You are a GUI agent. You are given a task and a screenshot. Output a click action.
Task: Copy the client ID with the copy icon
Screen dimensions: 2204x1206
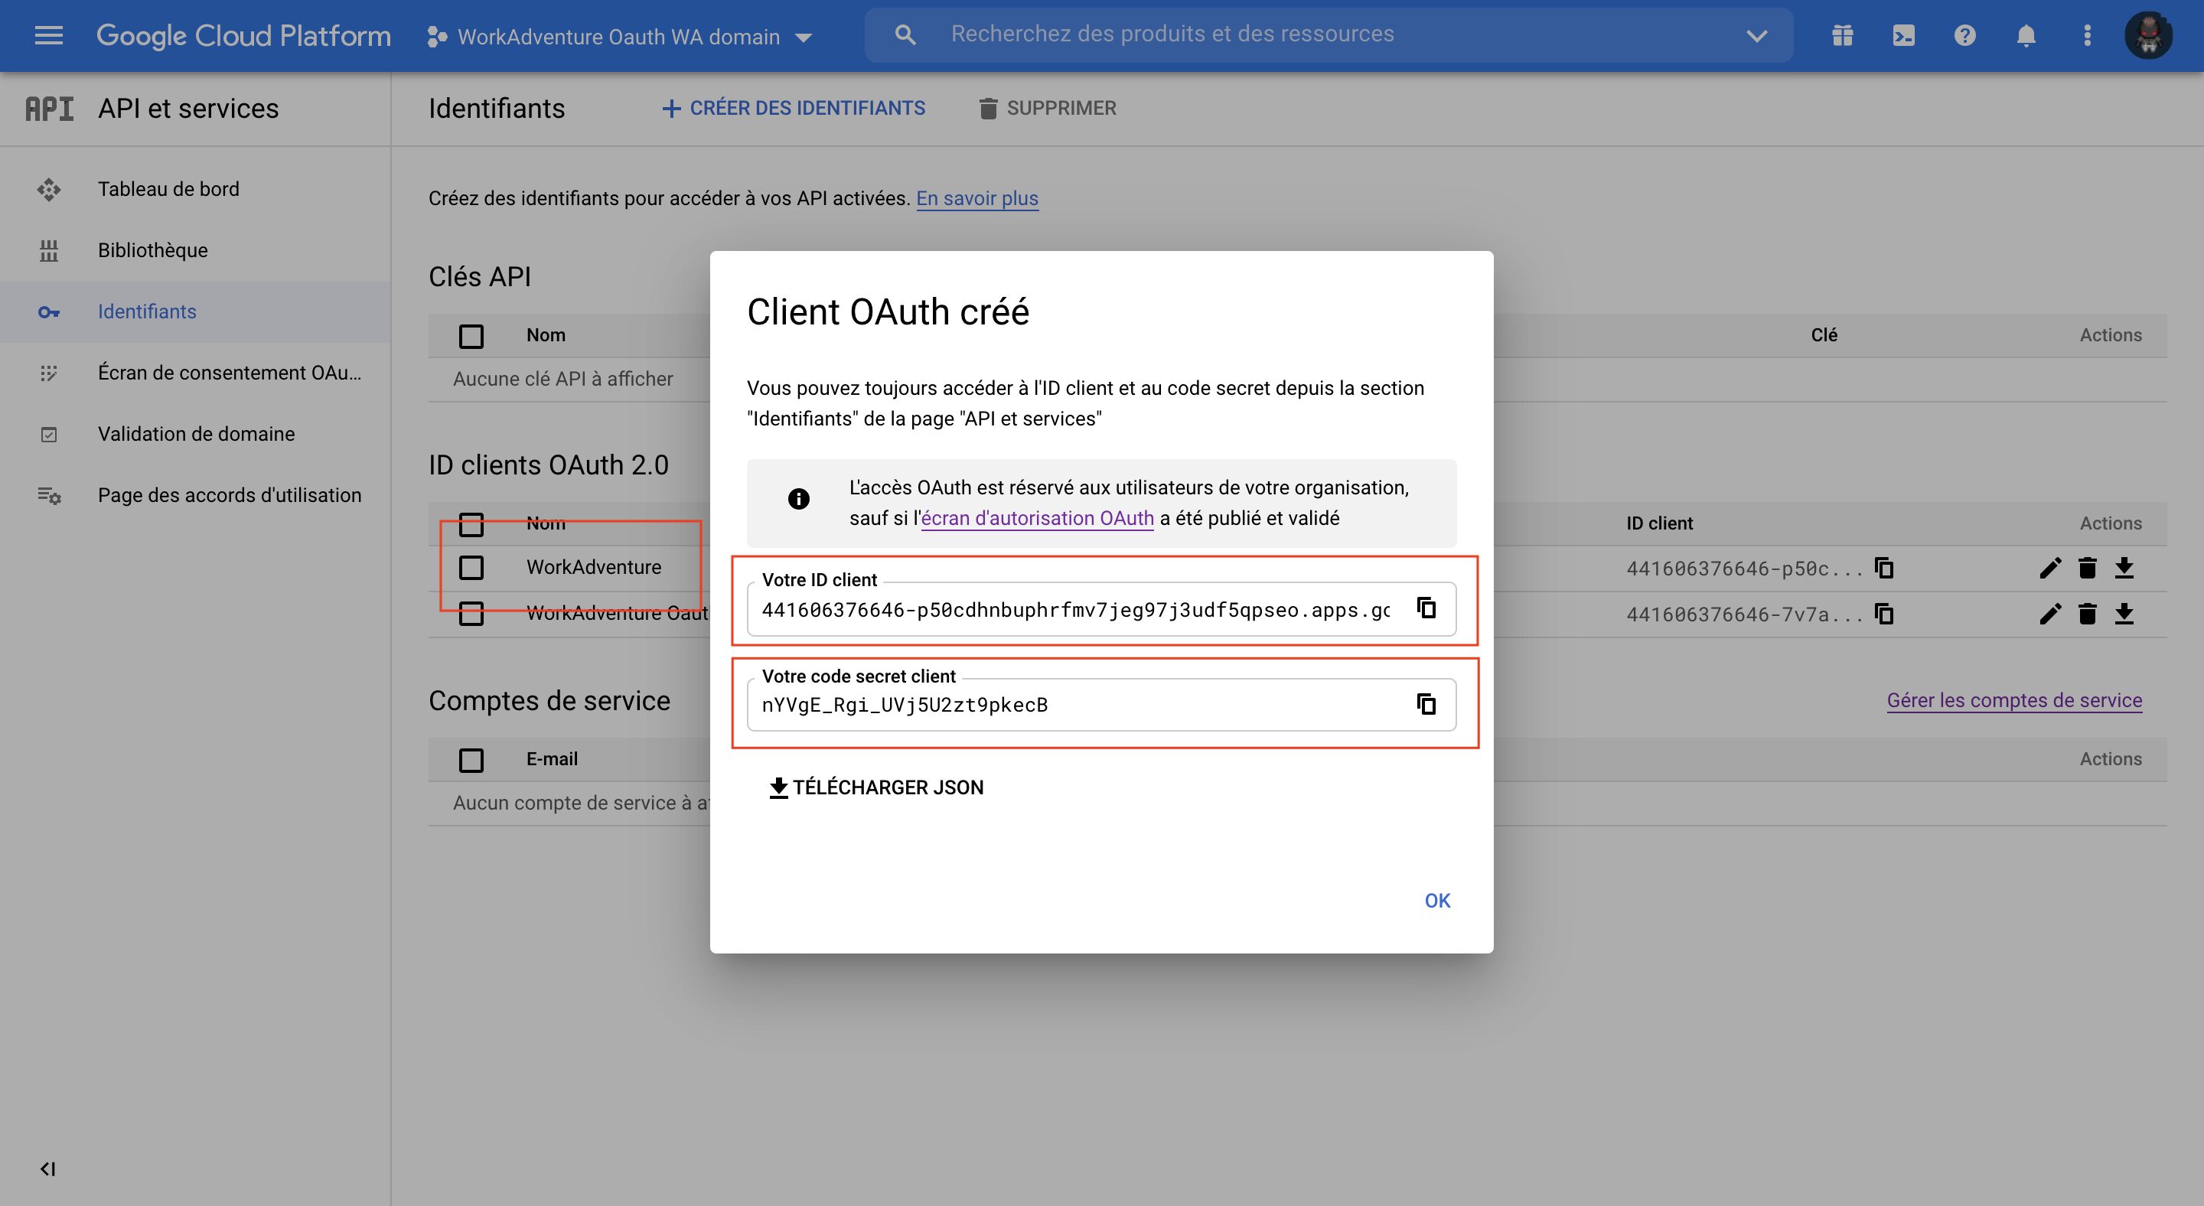[x=1426, y=608]
